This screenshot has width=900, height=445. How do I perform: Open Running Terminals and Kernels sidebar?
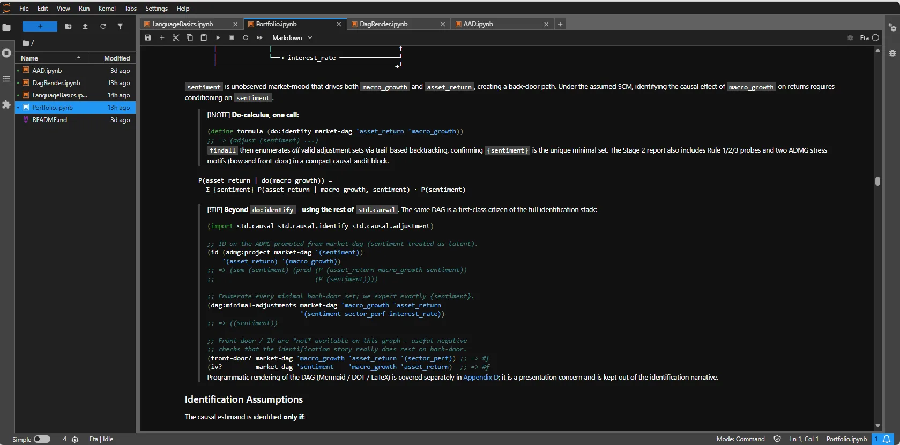[x=6, y=53]
